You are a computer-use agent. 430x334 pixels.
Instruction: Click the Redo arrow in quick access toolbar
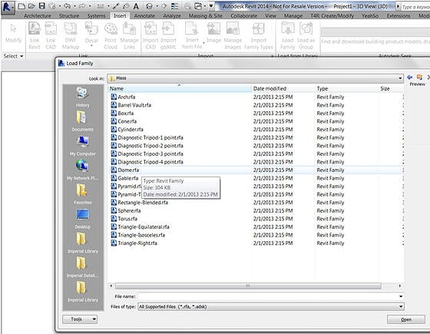tap(82, 6)
